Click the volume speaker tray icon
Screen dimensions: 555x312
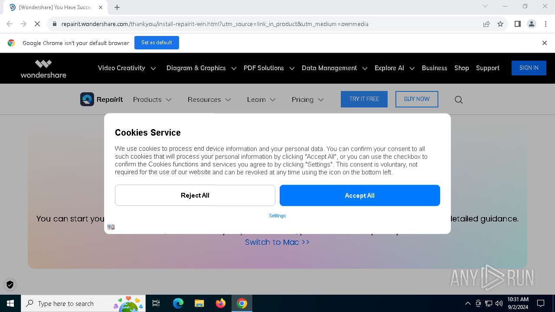pos(499,303)
